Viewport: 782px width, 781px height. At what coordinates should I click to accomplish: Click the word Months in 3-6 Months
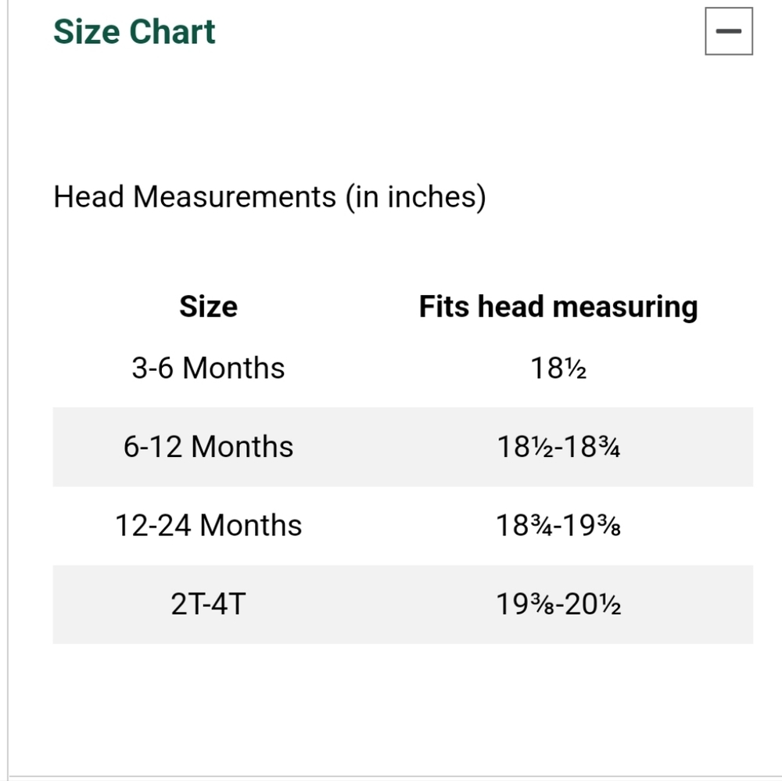point(234,369)
